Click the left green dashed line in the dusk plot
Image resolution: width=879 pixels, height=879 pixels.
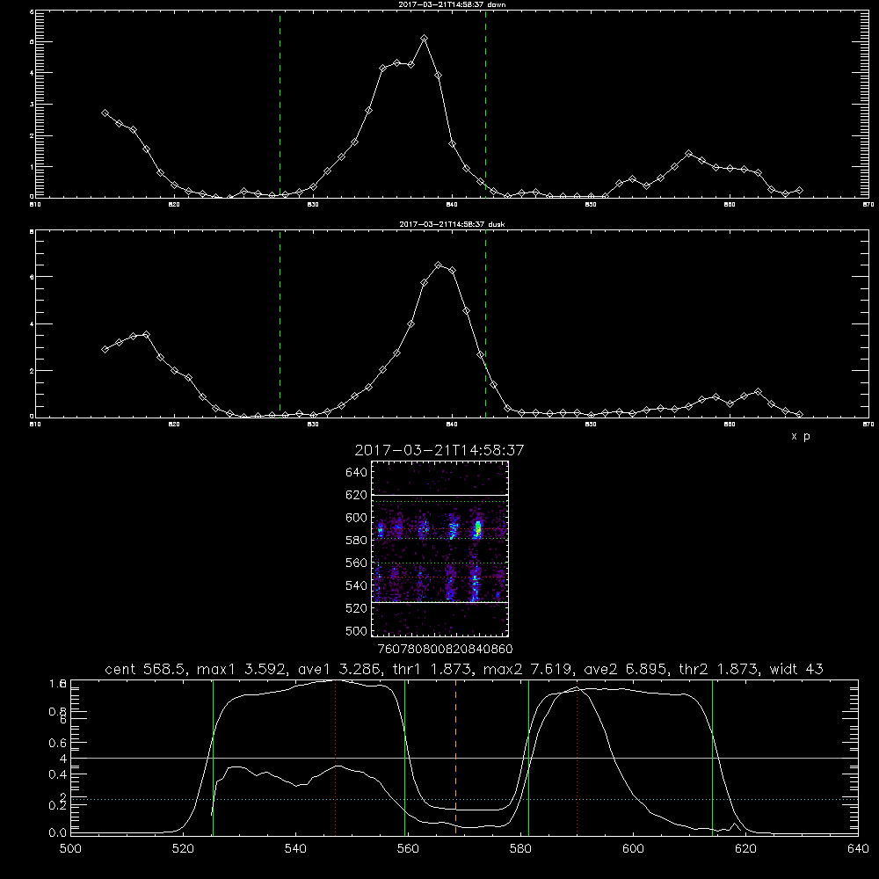tap(280, 323)
